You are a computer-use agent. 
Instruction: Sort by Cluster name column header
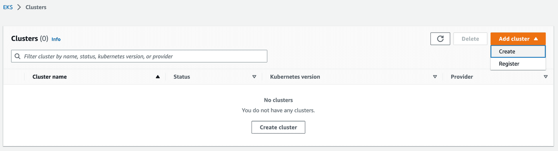(x=50, y=77)
